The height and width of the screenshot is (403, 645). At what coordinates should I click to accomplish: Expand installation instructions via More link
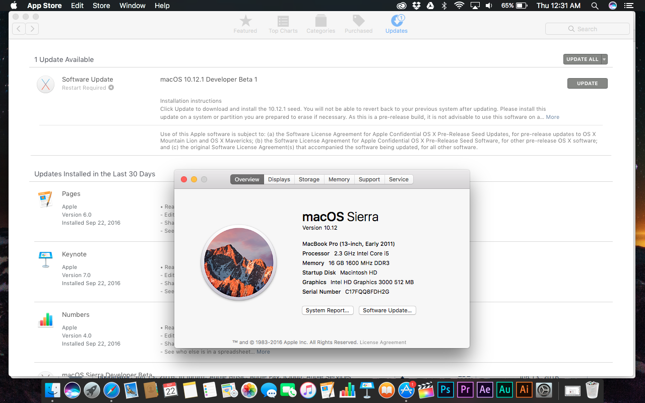pos(552,117)
